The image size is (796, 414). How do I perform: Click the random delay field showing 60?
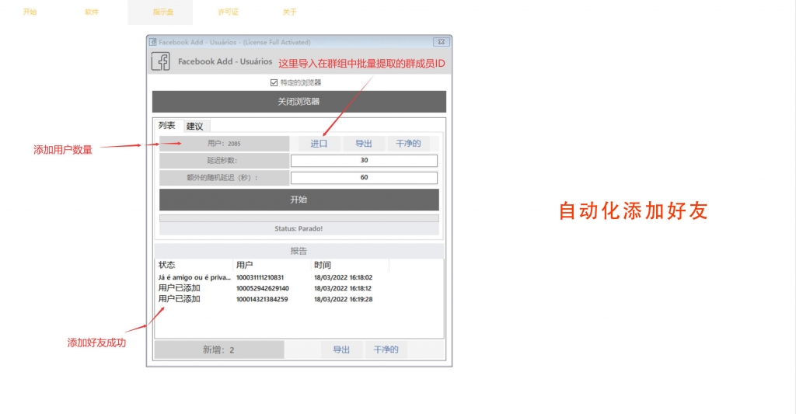(x=364, y=178)
